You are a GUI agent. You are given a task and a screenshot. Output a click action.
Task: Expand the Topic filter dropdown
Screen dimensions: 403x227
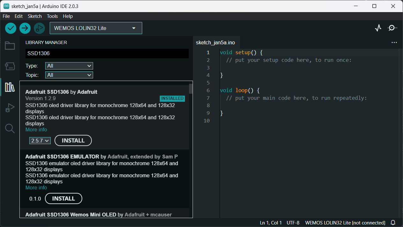click(x=69, y=75)
